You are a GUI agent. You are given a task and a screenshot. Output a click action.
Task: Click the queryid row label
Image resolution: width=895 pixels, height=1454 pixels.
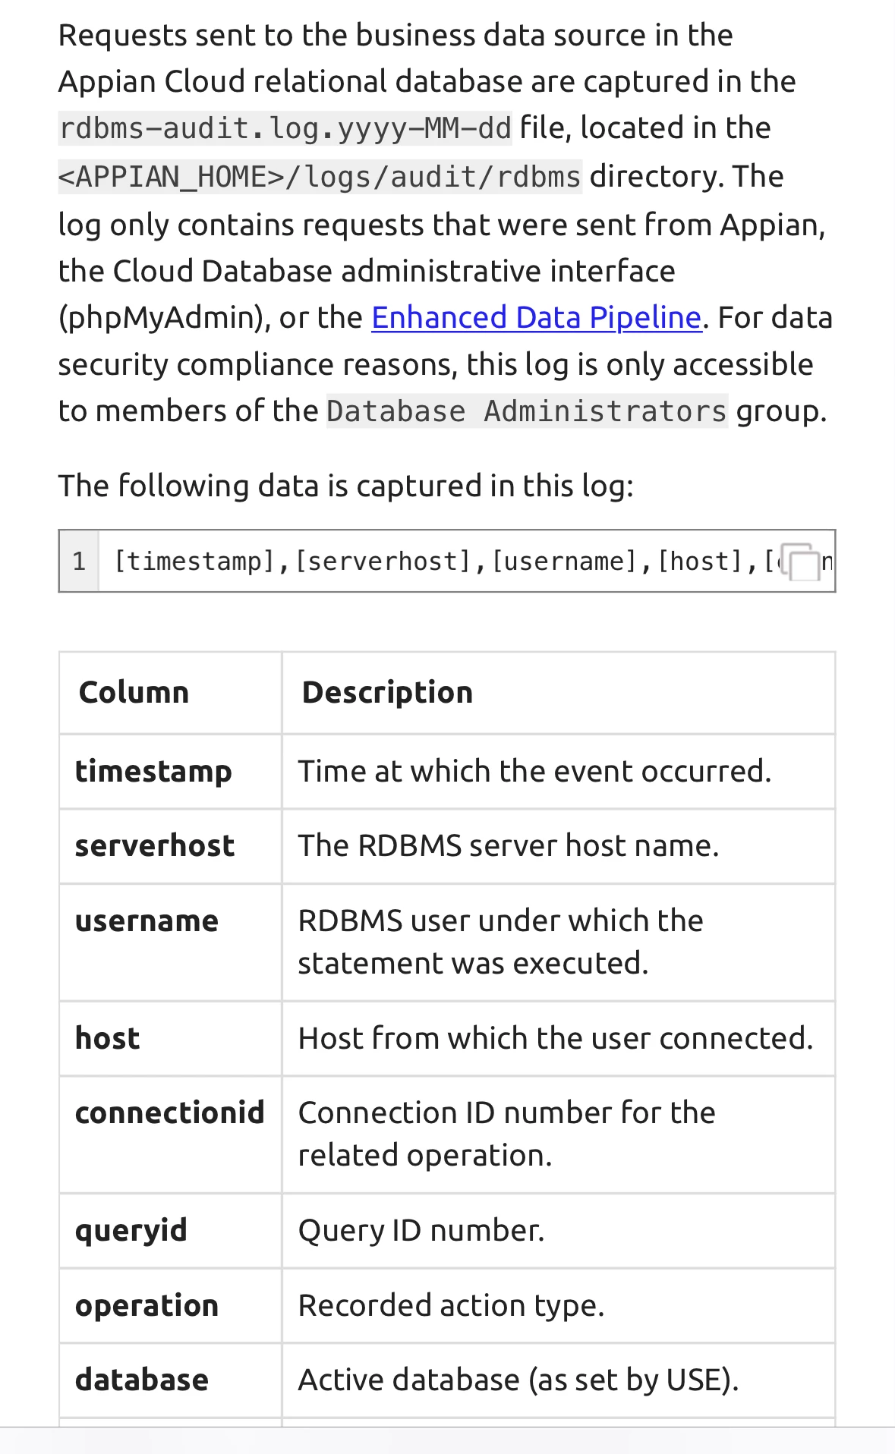131,1230
